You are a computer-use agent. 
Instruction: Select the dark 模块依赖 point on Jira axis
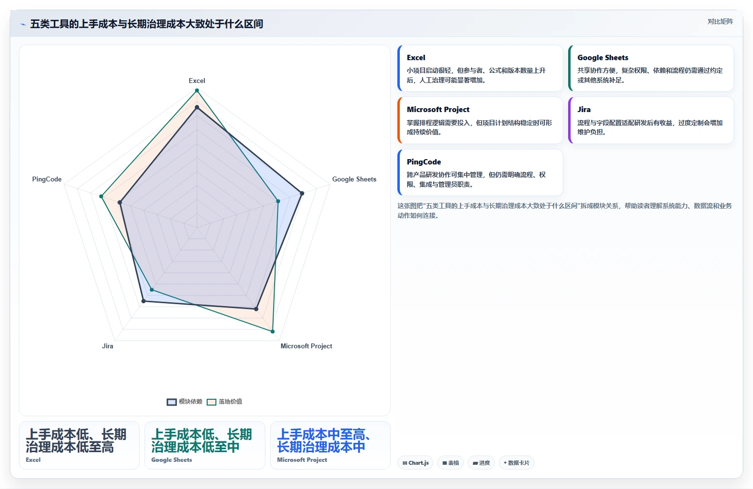[143, 301]
